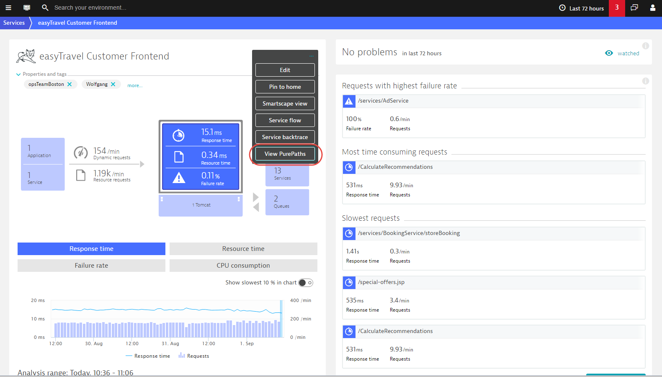
Task: Choose Service flow
Action: [285, 120]
